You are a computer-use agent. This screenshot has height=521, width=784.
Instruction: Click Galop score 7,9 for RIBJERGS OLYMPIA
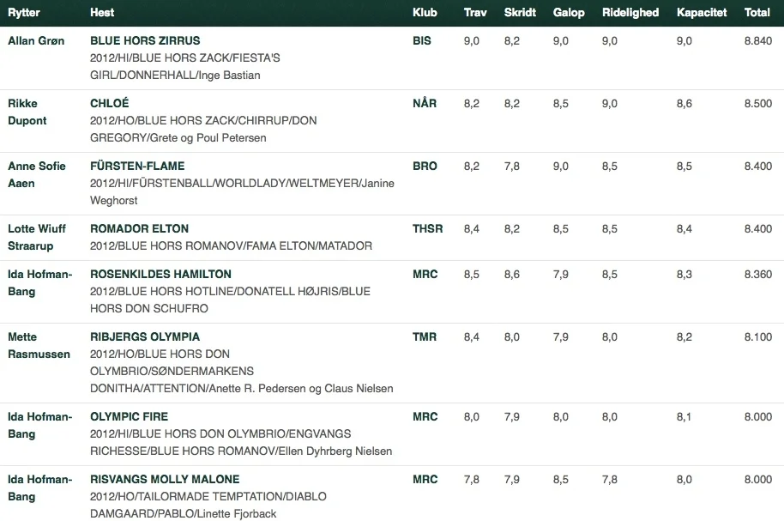(560, 336)
